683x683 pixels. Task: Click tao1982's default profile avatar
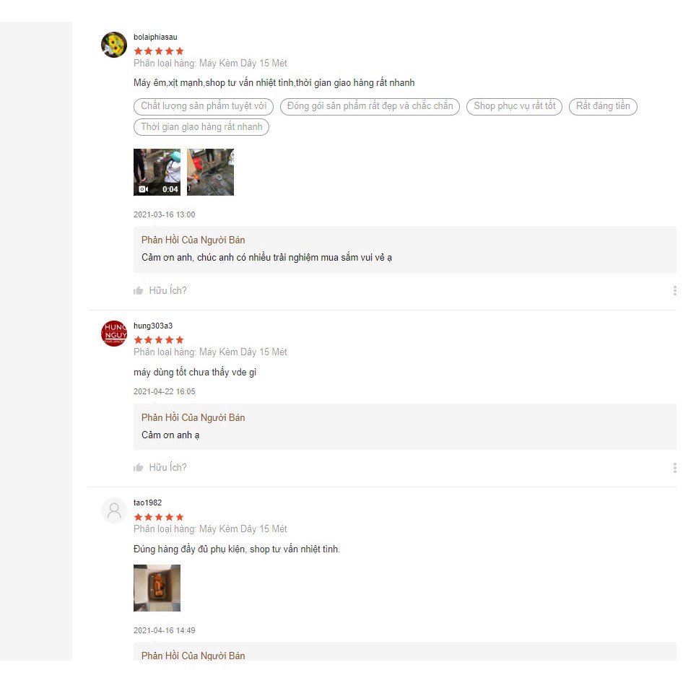114,510
